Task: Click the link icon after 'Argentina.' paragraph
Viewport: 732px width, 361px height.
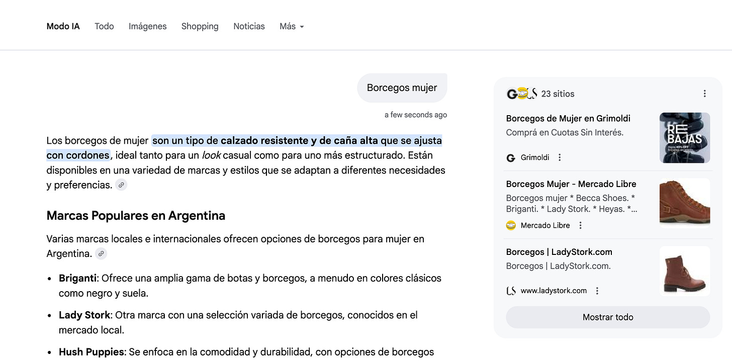Action: pos(101,254)
